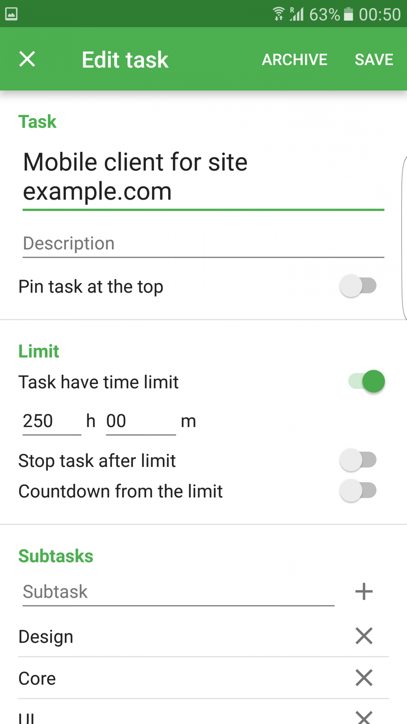Tap the battery status icon

point(348,14)
